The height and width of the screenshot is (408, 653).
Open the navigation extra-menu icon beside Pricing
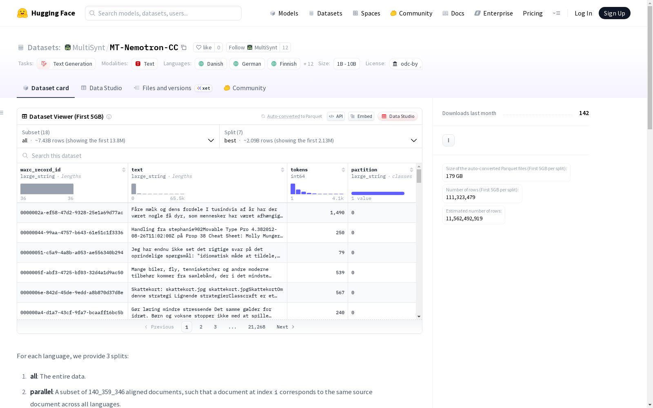tap(556, 13)
